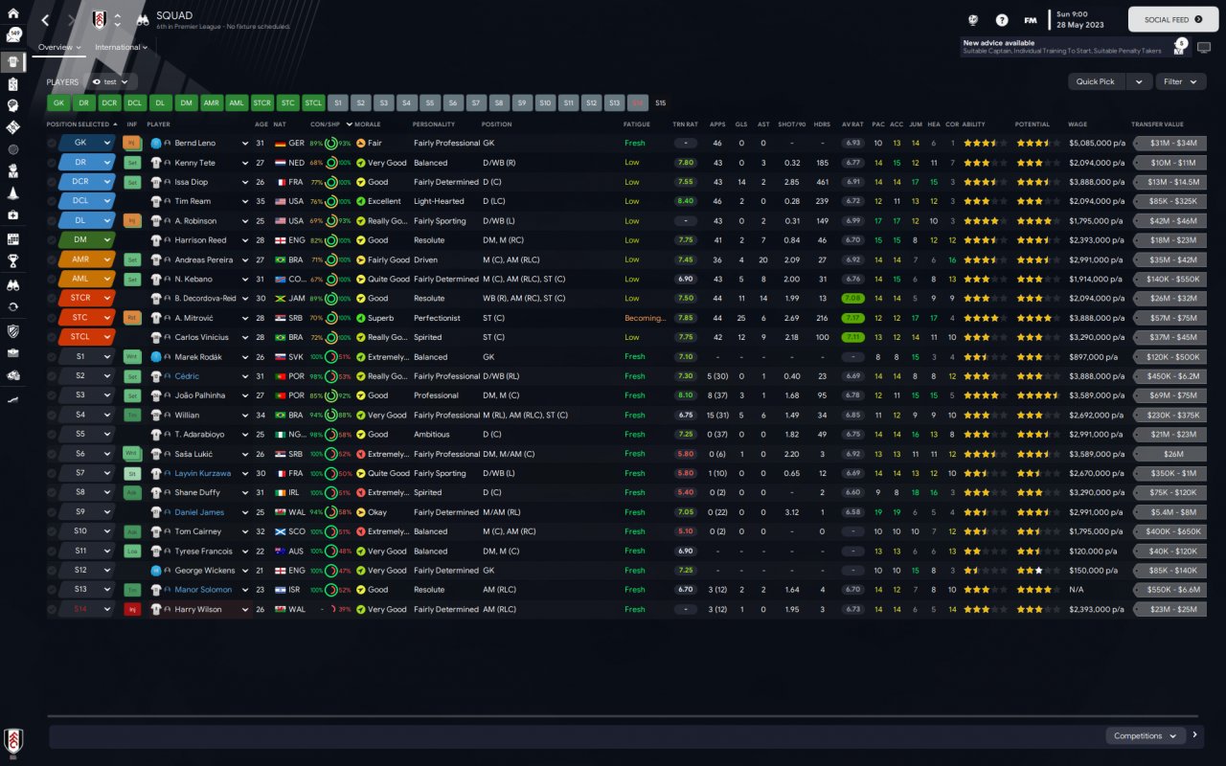1226x766 pixels.
Task: Select the red S14 chip in top row
Action: [x=637, y=102]
